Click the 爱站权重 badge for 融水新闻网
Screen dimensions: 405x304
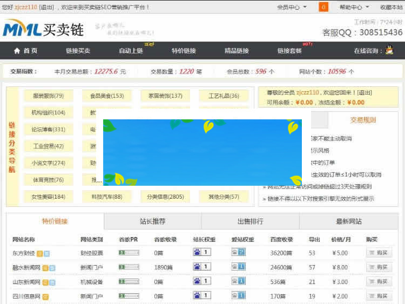[238, 267]
